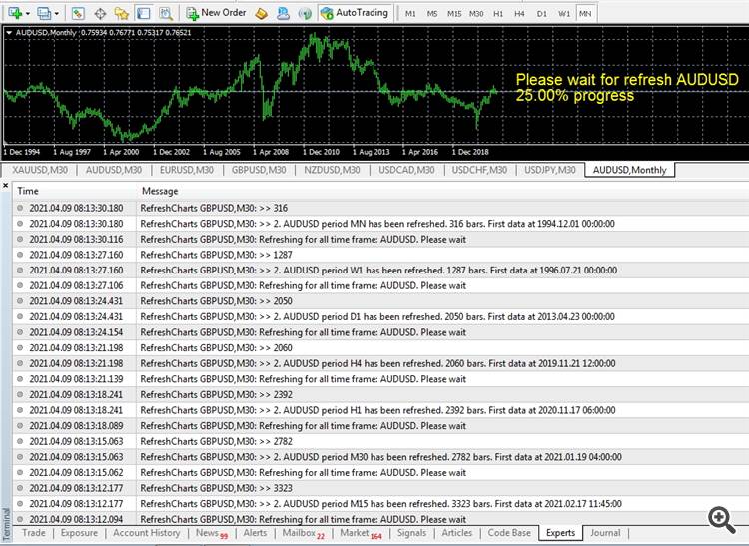Click the '1 Dec 2010' date label on chart
The height and width of the screenshot is (546, 749).
click(321, 152)
